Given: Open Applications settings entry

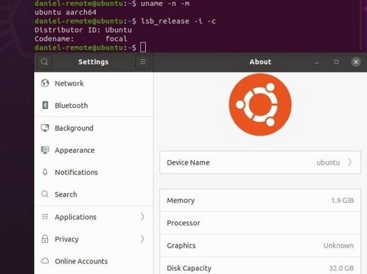Looking at the screenshot, I should (94, 217).
